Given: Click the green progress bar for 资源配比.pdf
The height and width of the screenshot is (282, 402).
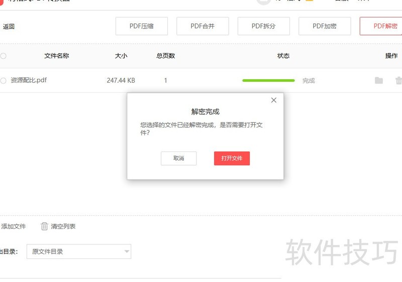Looking at the screenshot, I should tap(268, 81).
